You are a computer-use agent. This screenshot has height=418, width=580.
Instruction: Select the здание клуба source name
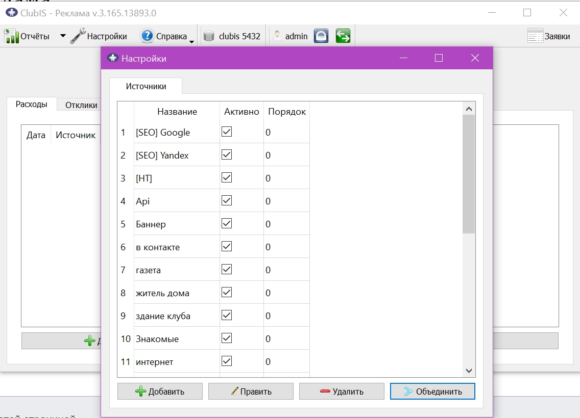tap(163, 316)
